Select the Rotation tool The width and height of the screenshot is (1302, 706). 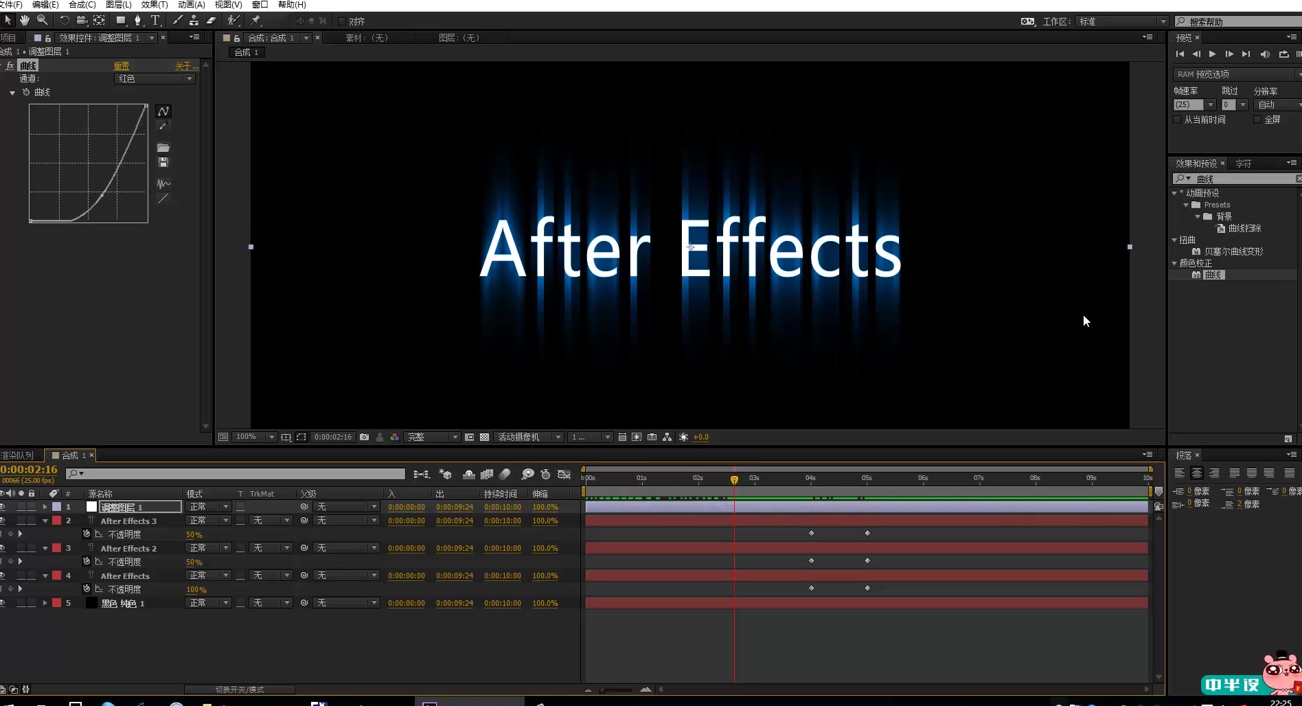pyautogui.click(x=64, y=21)
